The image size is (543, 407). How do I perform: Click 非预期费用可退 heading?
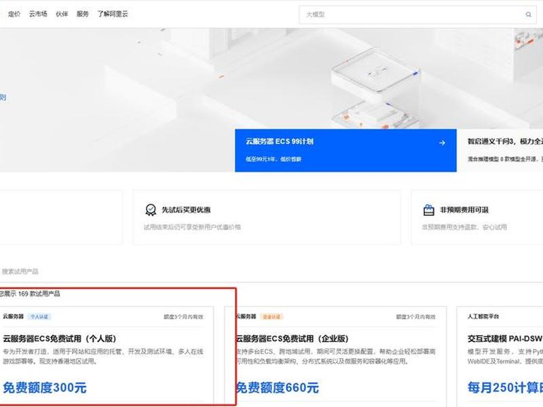[x=464, y=210]
